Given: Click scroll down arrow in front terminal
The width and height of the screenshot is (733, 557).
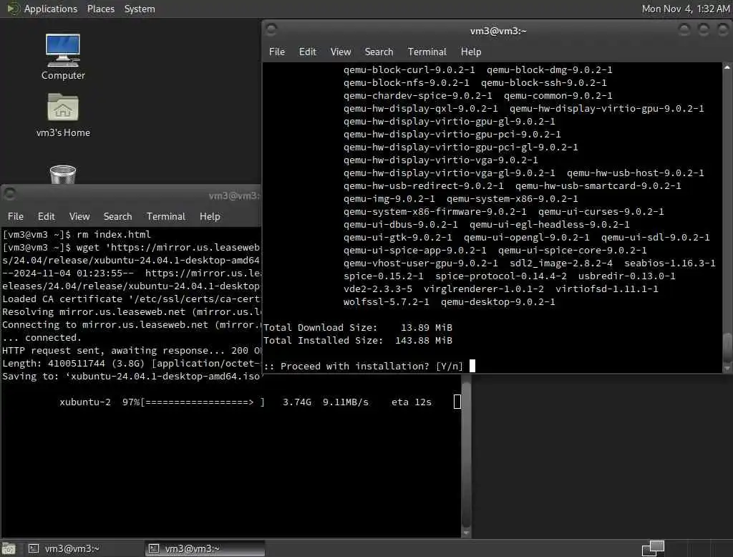Looking at the screenshot, I should pos(727,368).
